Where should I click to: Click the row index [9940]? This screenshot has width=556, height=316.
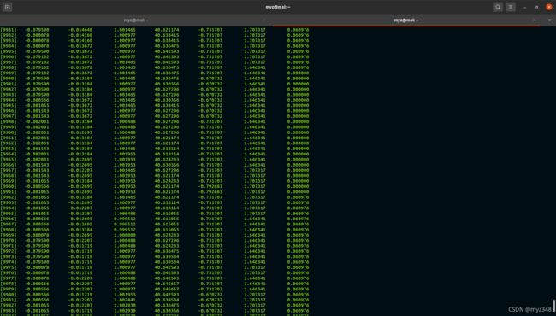[x=9, y=79]
